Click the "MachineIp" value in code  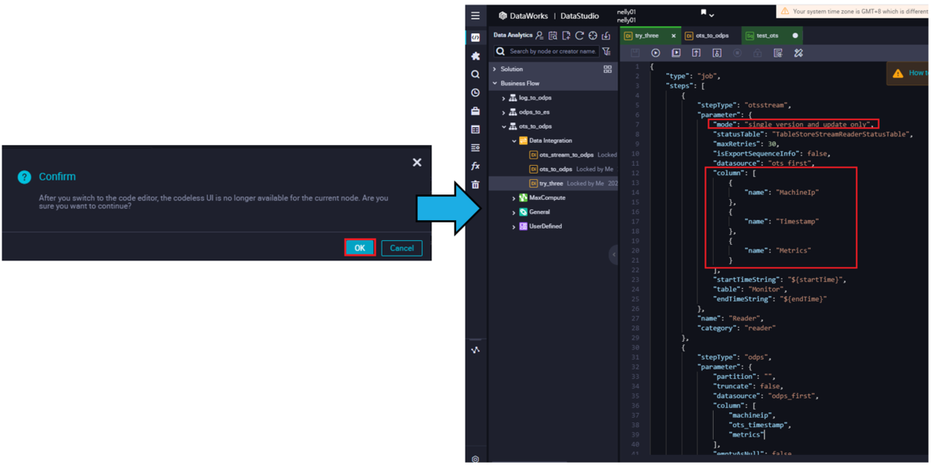click(x=797, y=192)
